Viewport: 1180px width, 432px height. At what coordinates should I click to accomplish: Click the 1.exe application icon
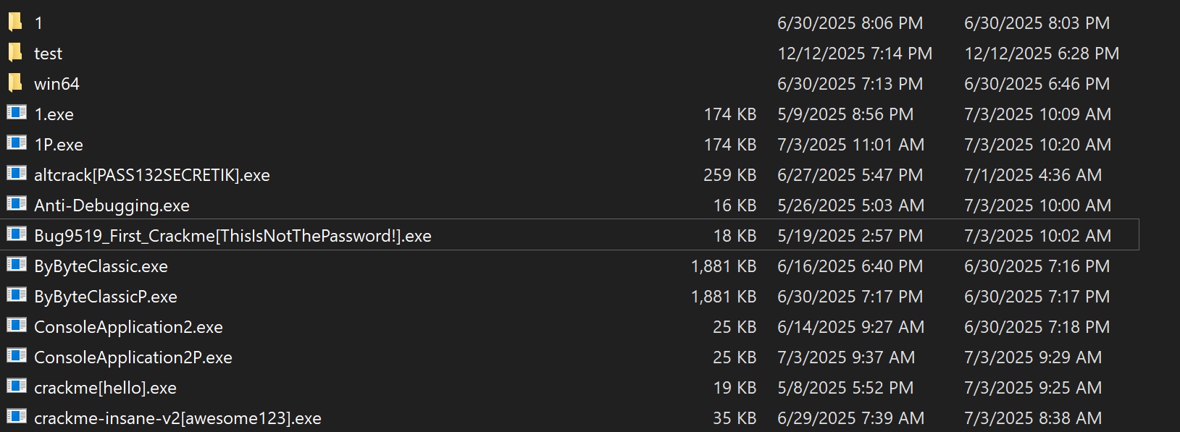point(17,113)
